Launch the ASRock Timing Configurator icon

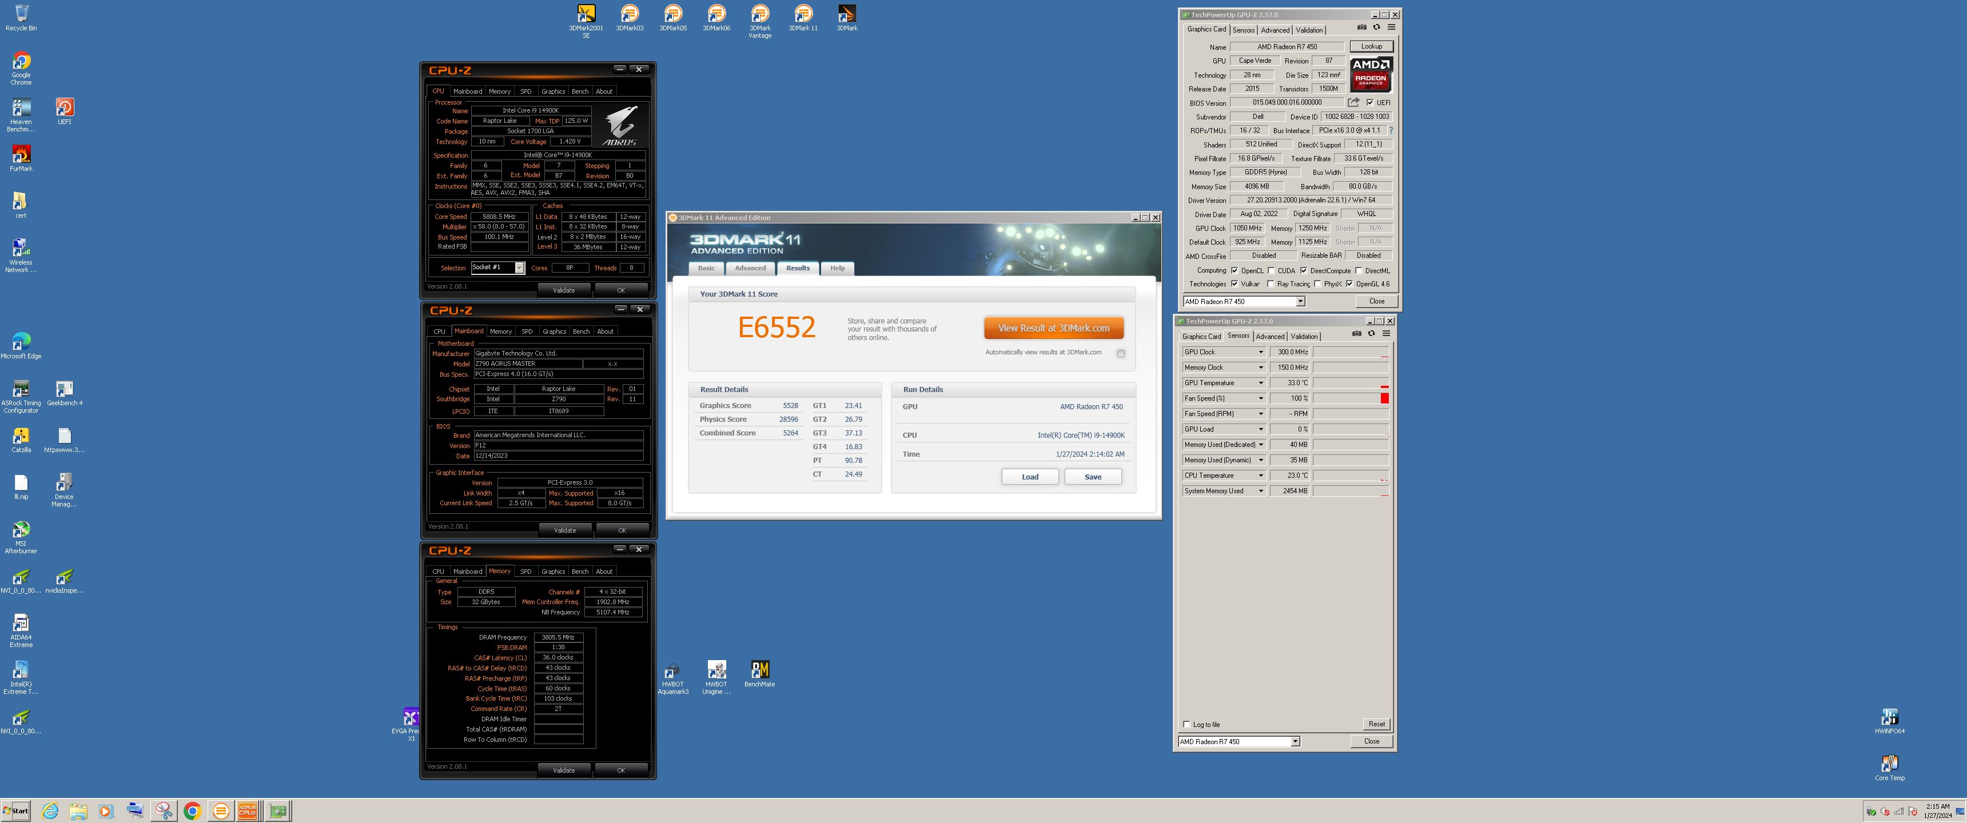21,396
